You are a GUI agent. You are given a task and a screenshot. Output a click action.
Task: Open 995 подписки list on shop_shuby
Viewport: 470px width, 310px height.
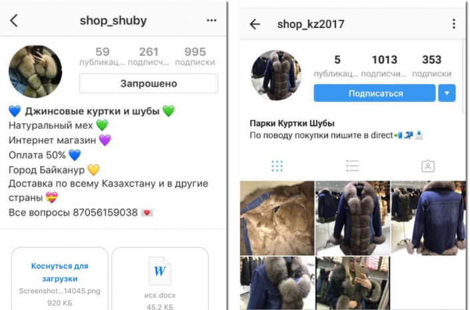point(195,56)
